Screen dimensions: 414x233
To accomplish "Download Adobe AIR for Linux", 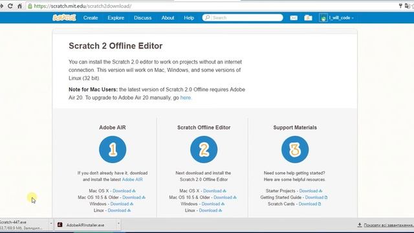I will (x=119, y=210).
